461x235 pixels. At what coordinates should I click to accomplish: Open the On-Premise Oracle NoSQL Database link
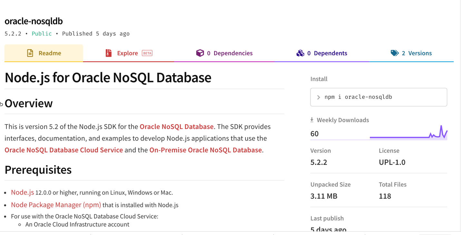coord(205,150)
